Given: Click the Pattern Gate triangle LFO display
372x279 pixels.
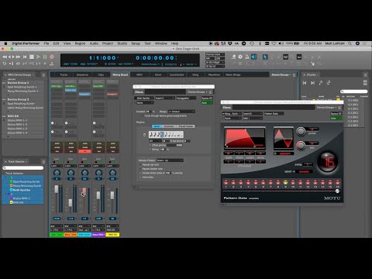Looking at the screenshot, I should pyautogui.click(x=284, y=139).
